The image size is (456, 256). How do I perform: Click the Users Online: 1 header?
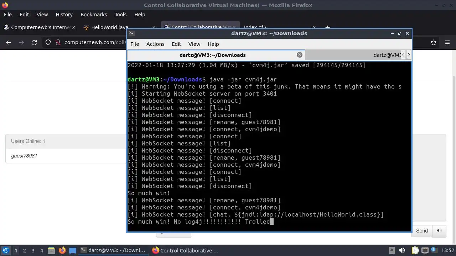(x=66, y=141)
